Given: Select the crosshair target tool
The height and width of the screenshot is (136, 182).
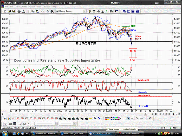Looking at the screenshot, I should (48, 11).
